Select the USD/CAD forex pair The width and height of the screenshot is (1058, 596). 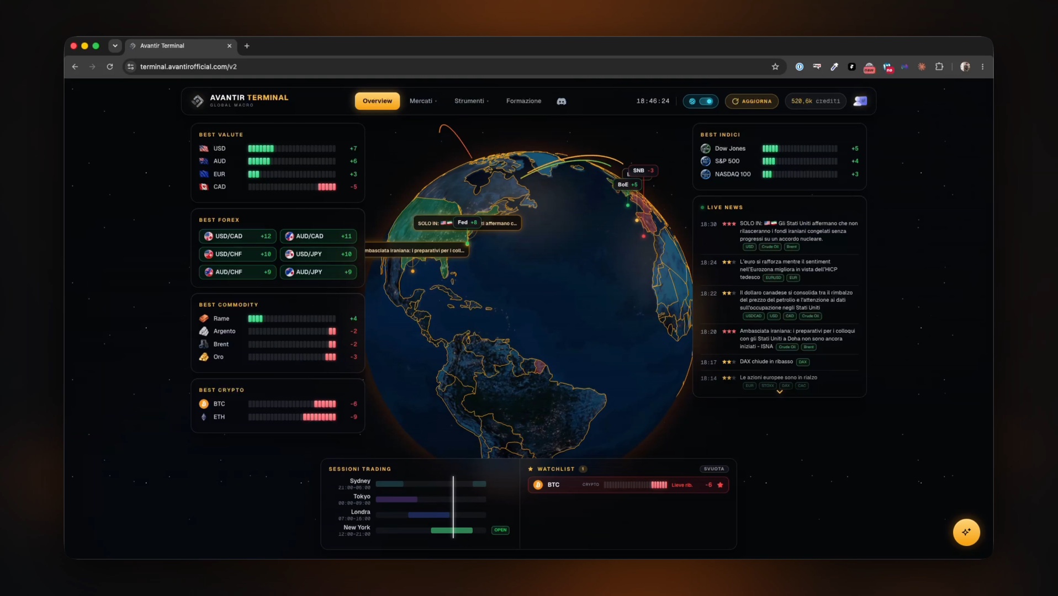click(237, 236)
